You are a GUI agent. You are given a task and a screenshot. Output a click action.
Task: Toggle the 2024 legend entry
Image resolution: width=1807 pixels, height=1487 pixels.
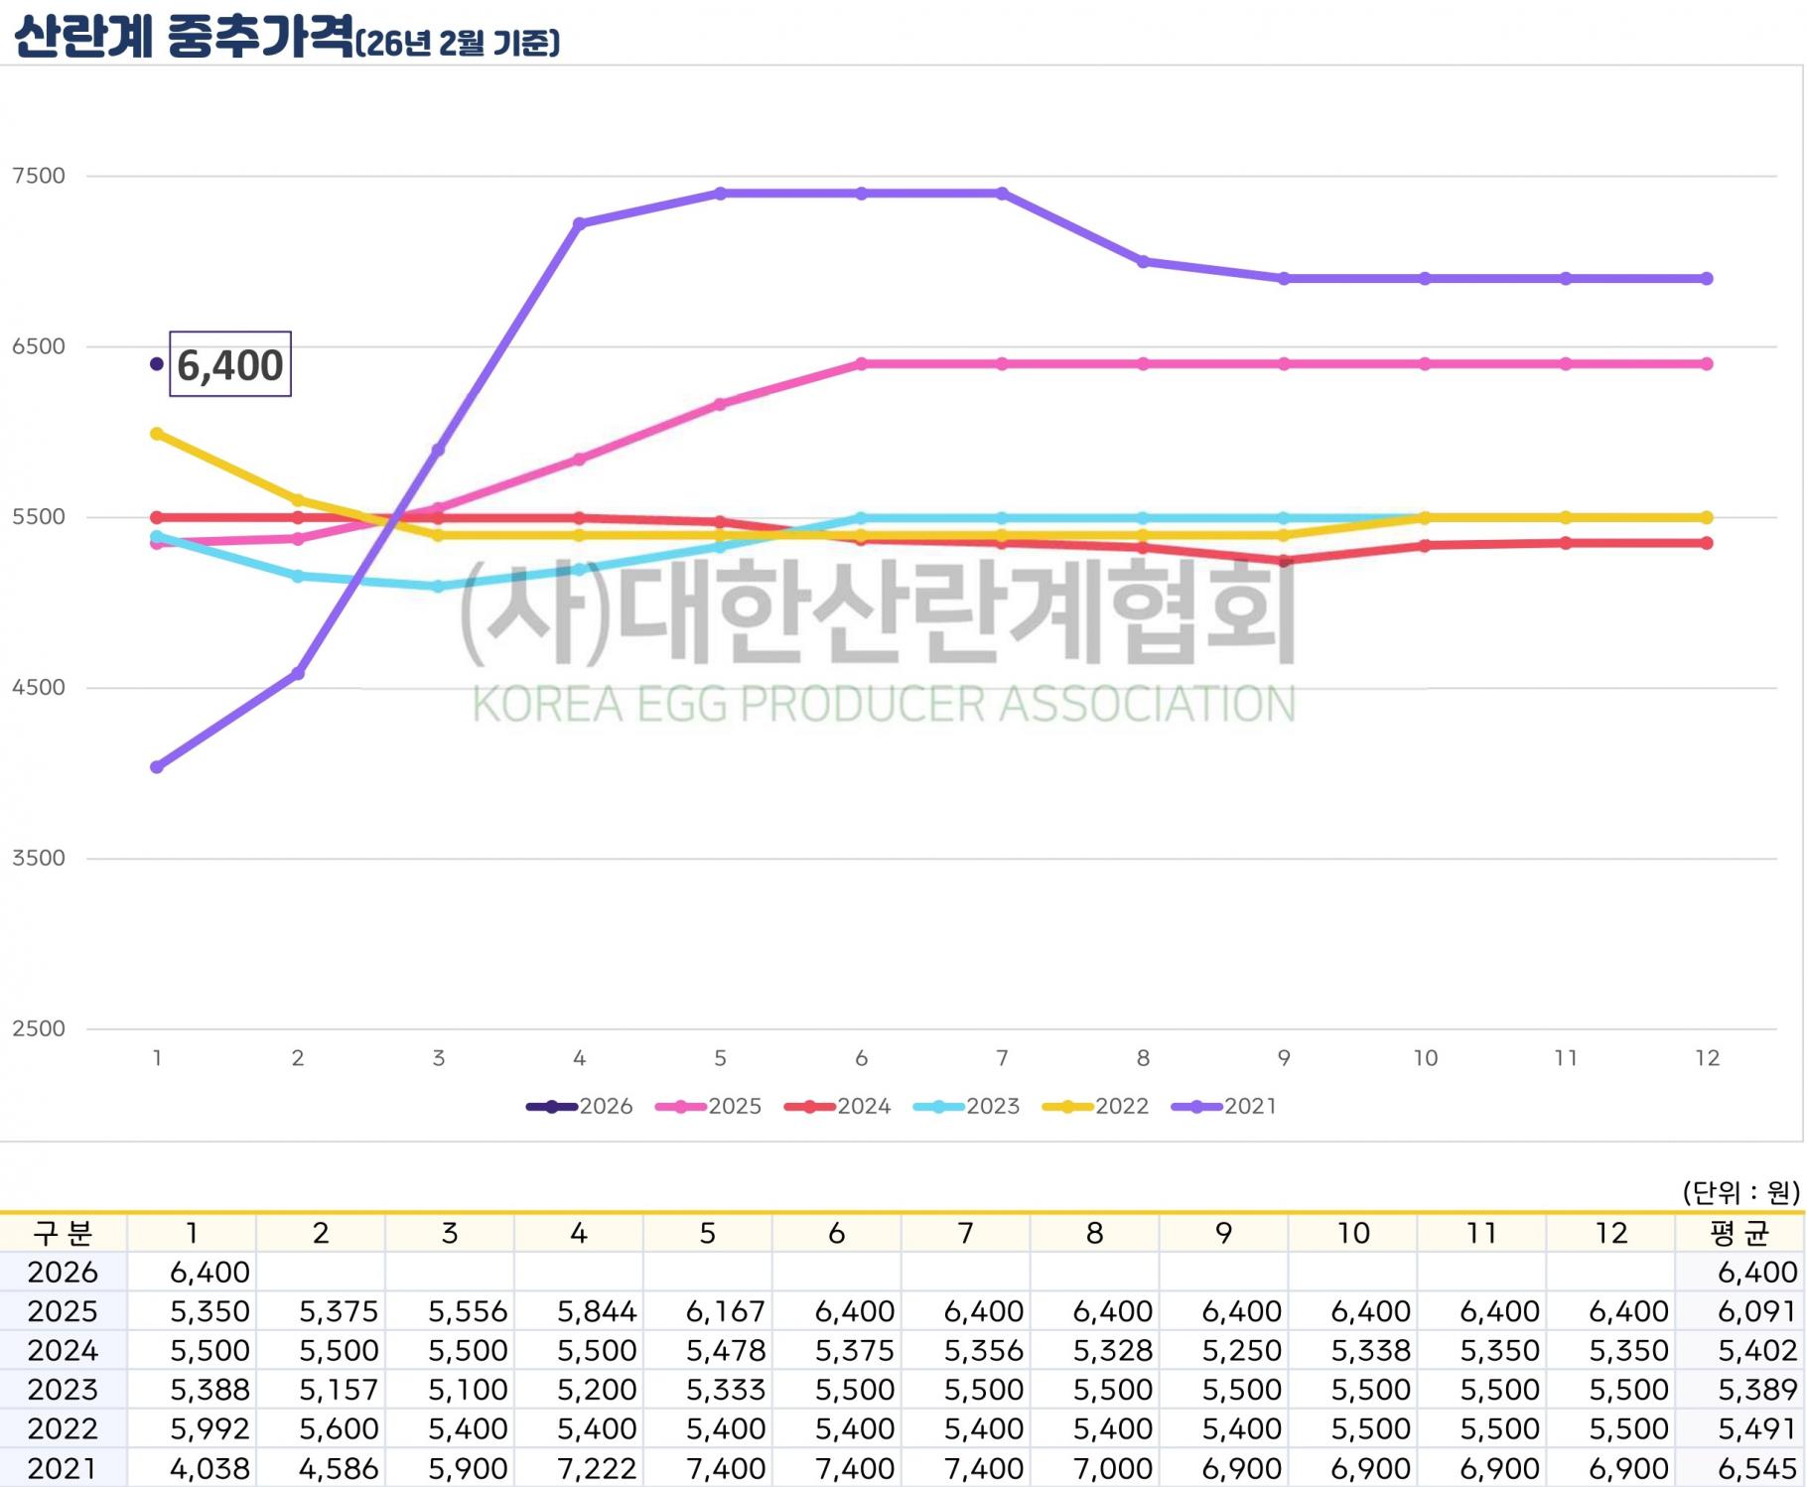click(x=838, y=1106)
